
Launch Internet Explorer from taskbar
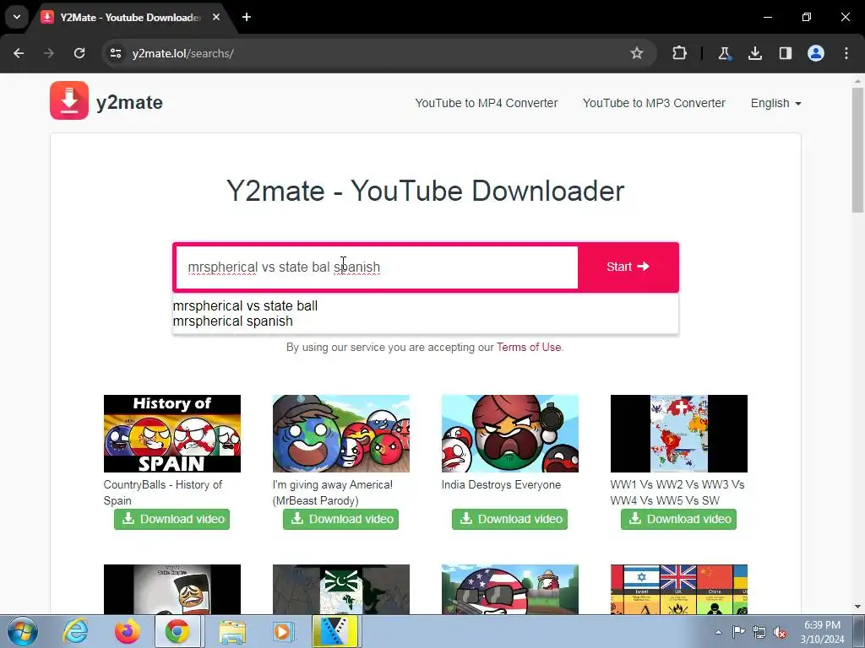75,631
